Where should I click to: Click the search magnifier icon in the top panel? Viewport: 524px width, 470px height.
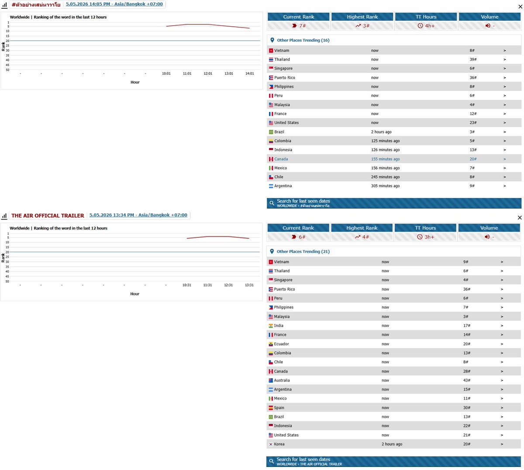(x=272, y=203)
